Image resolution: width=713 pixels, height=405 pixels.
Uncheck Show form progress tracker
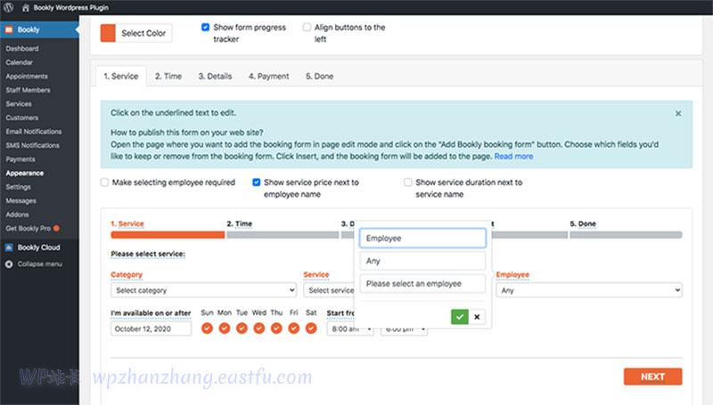(x=206, y=28)
